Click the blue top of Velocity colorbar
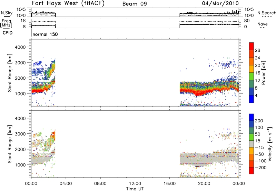This screenshot has width=276, height=191. [252, 116]
